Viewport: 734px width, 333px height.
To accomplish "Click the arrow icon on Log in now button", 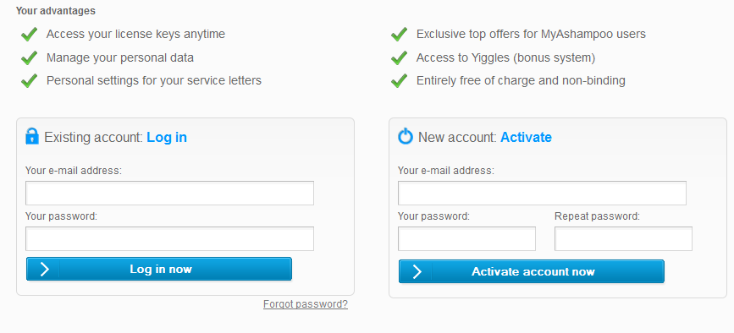I will pos(45,269).
